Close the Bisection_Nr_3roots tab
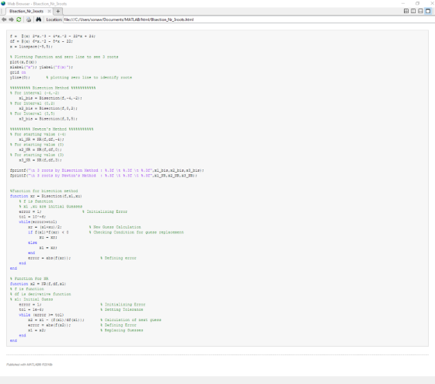This screenshot has height=384, width=435. pos(49,12)
